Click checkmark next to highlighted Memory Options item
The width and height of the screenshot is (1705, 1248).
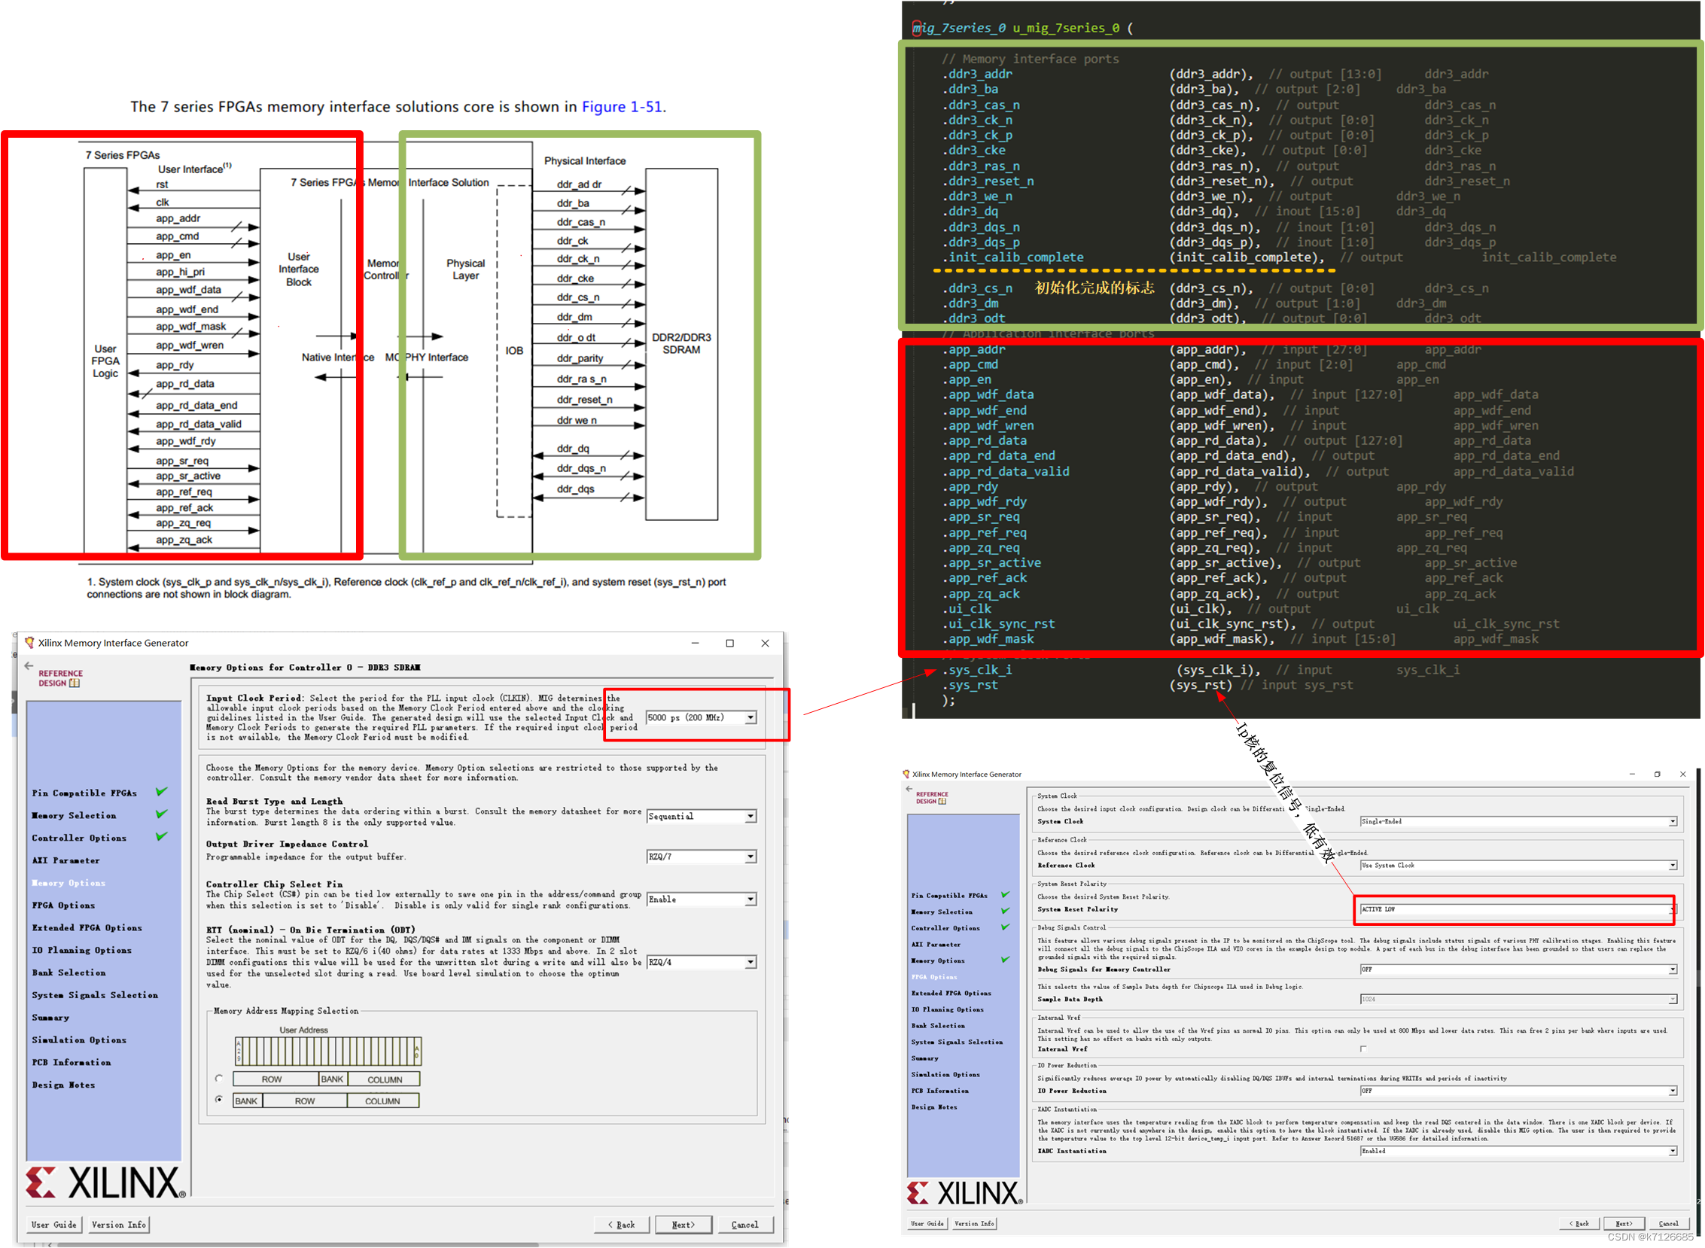[x=1005, y=960]
